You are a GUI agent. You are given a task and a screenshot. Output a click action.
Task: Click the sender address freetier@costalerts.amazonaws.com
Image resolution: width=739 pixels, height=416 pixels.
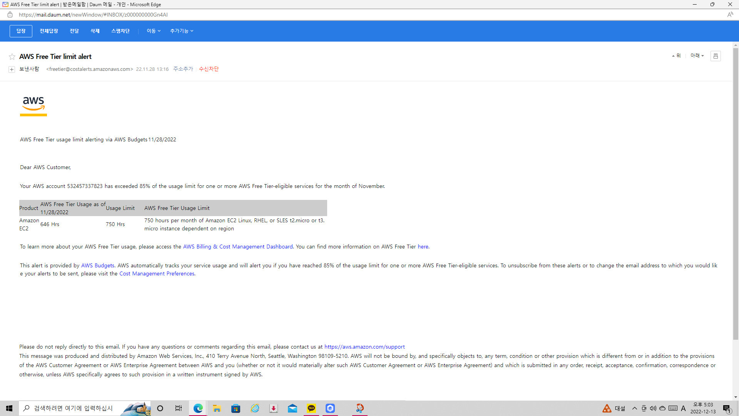[x=90, y=69]
